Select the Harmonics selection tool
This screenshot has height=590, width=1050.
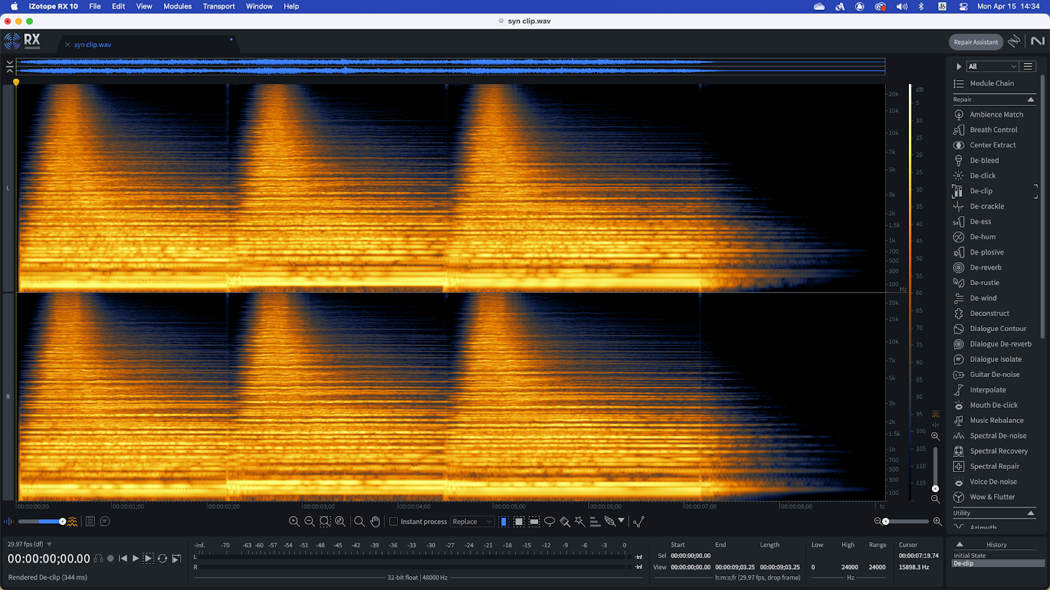pos(595,522)
